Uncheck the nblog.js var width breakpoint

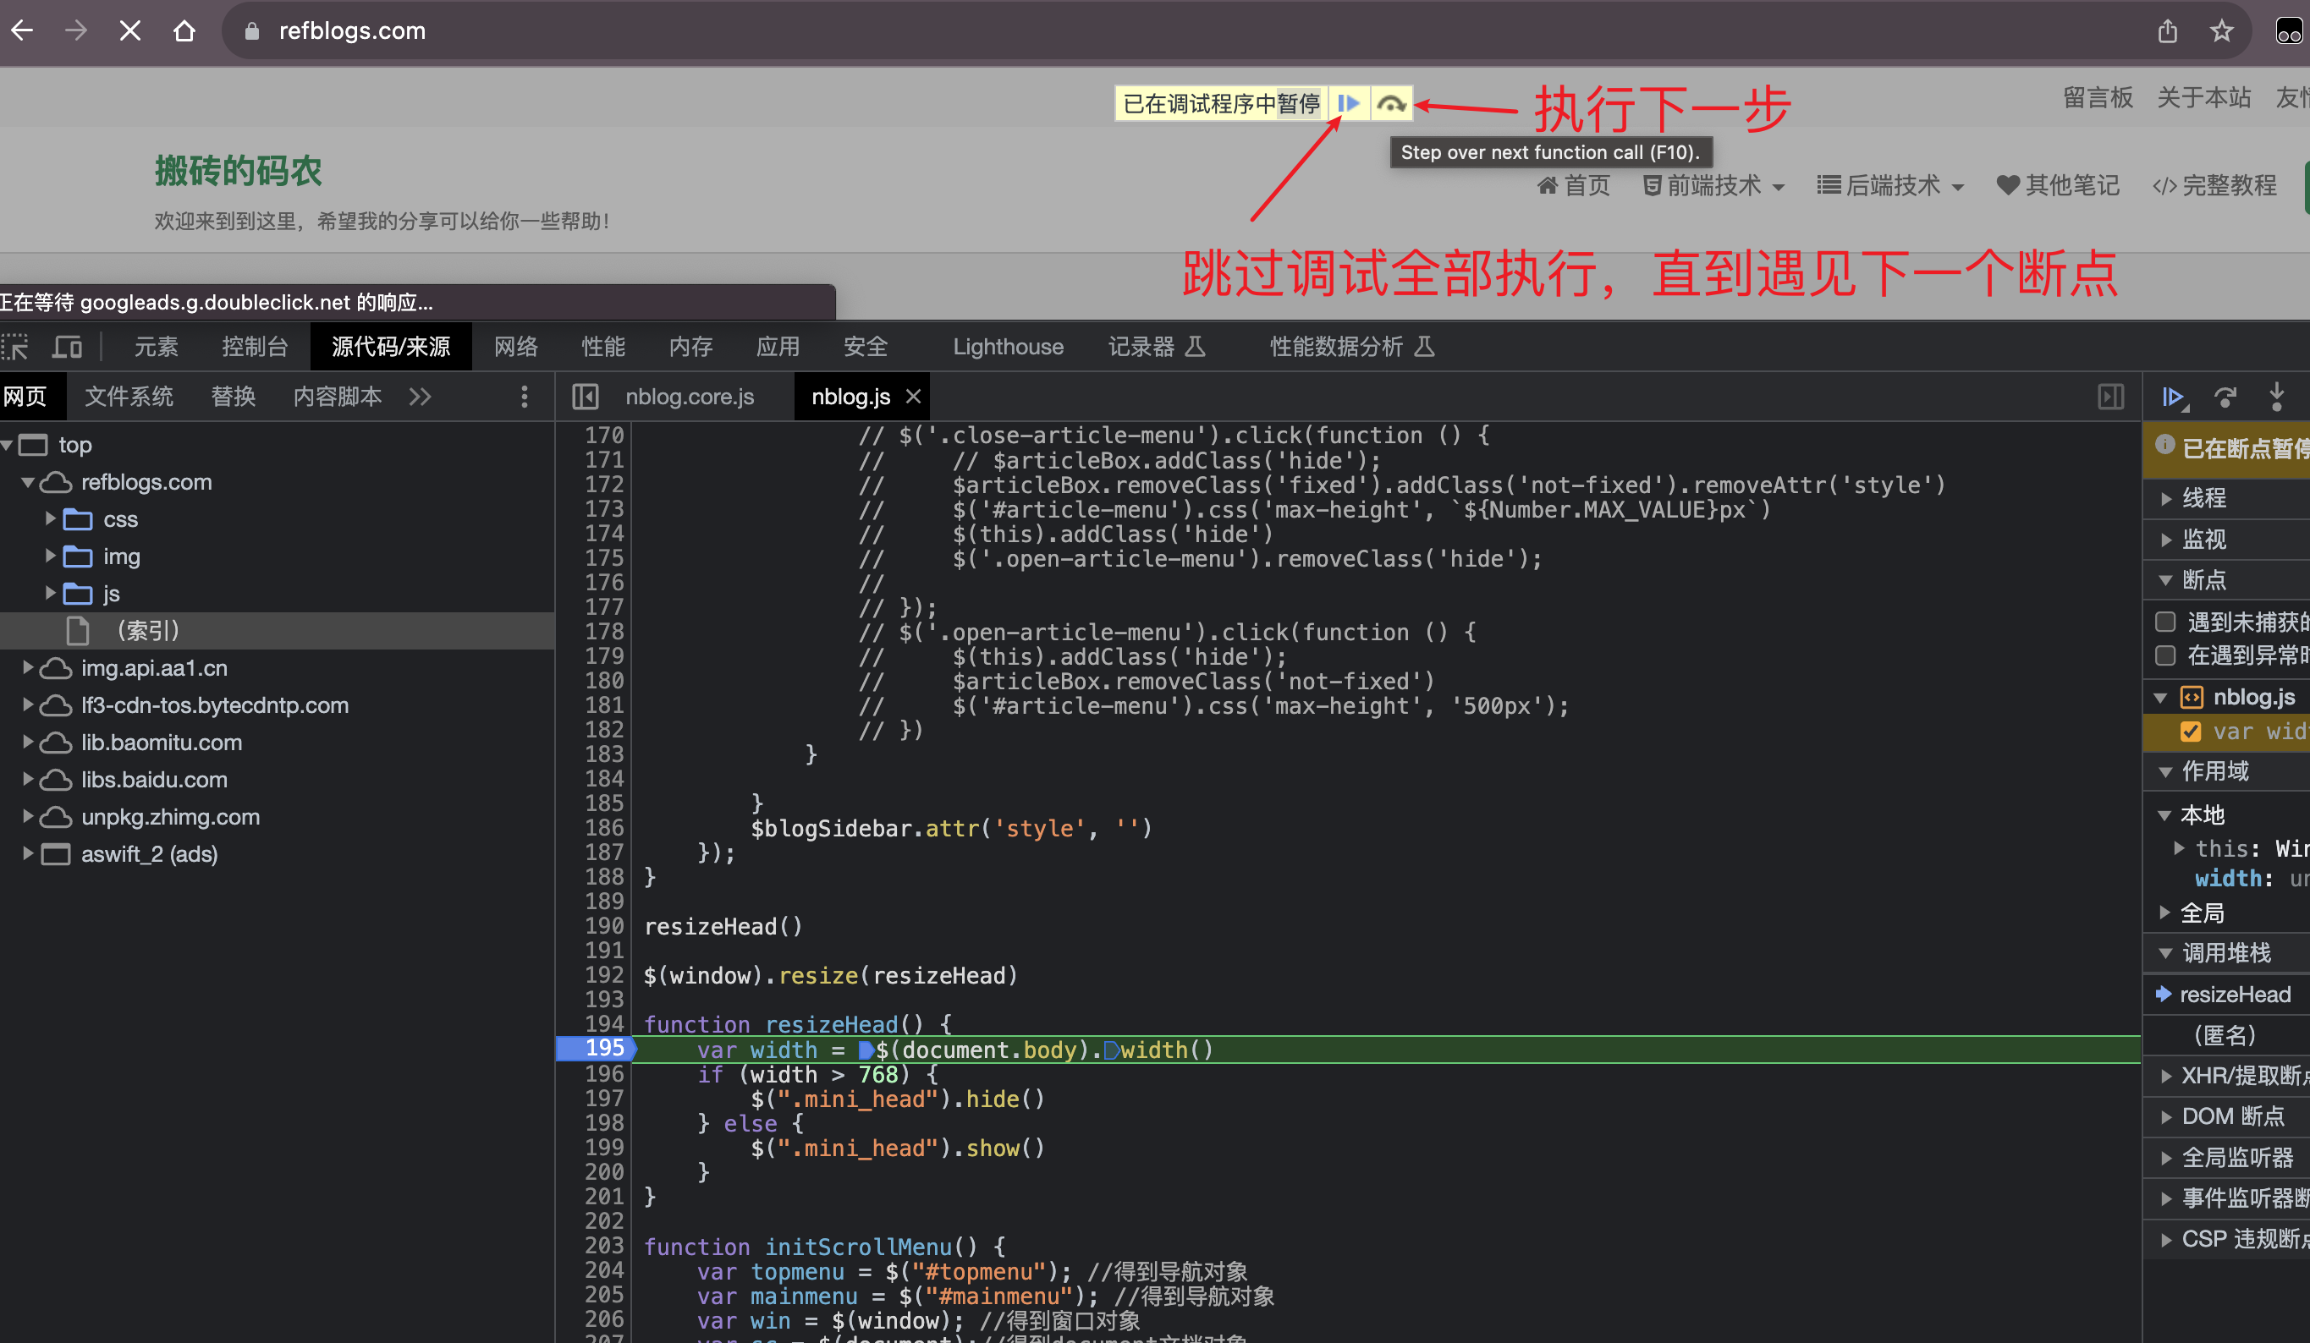tap(2191, 731)
